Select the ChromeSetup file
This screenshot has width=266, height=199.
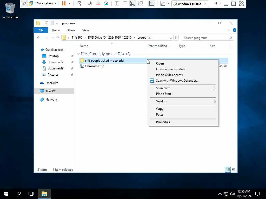[x=95, y=66]
